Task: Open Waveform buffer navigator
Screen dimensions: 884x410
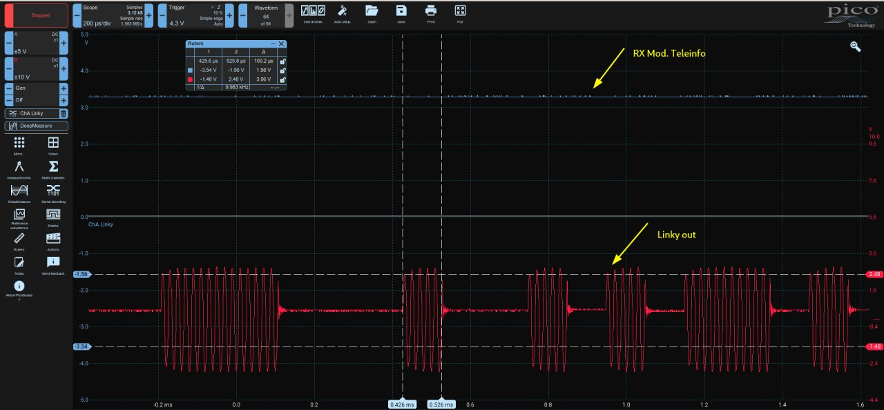Action: [x=266, y=14]
